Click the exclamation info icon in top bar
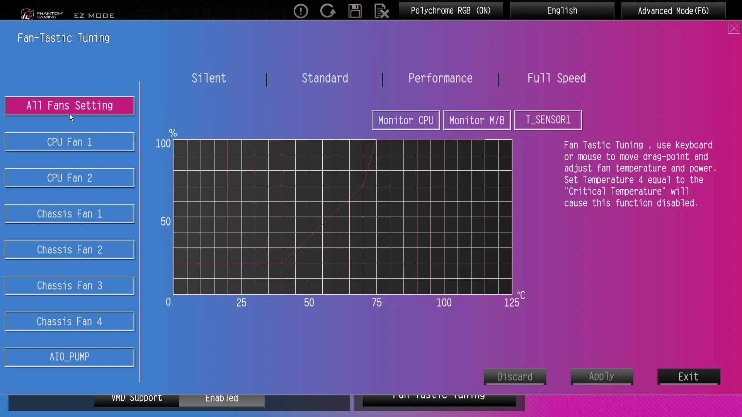Screen dimensions: 742x417 (x=301, y=11)
